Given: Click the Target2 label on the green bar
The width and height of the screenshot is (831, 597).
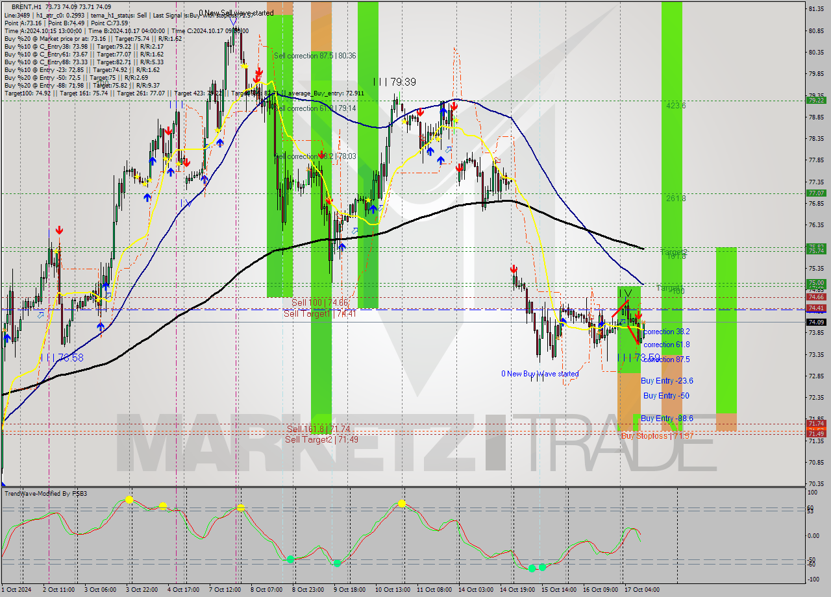Looking at the screenshot, I should click(674, 251).
